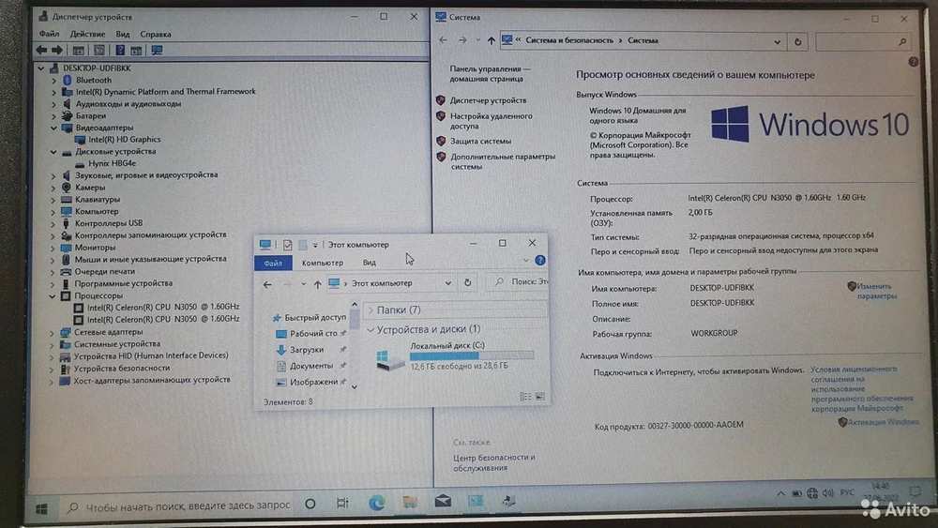Click the help question-mark icon in Device Manager toolbar
938x528 pixels.
coord(120,51)
